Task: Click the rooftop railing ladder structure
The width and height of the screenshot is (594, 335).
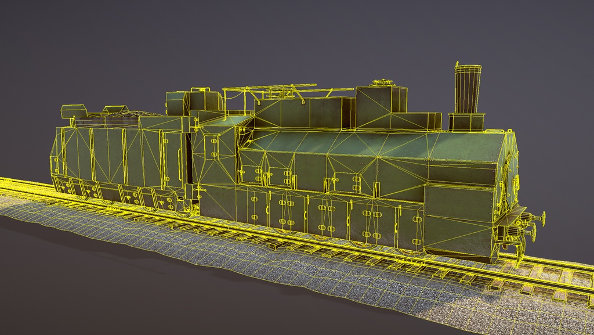Action: pyautogui.click(x=273, y=91)
